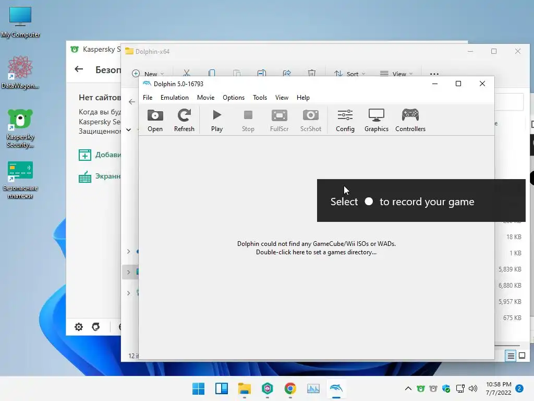Click the Play button in Dolphin toolbar
Viewport: 534px width, 401px height.
pyautogui.click(x=216, y=121)
